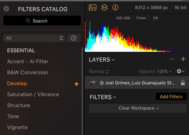Select the Accent - AI Filter
Screen dimensions: 189x135
[28, 61]
